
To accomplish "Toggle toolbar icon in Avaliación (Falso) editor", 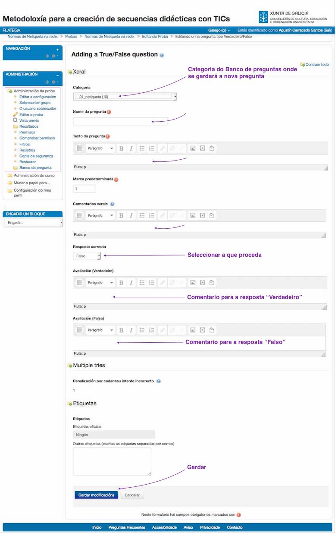I will [x=79, y=330].
